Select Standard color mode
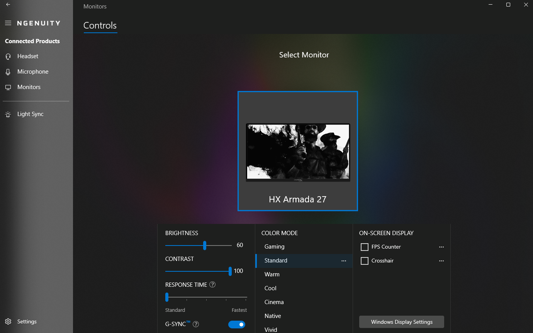 click(304, 261)
